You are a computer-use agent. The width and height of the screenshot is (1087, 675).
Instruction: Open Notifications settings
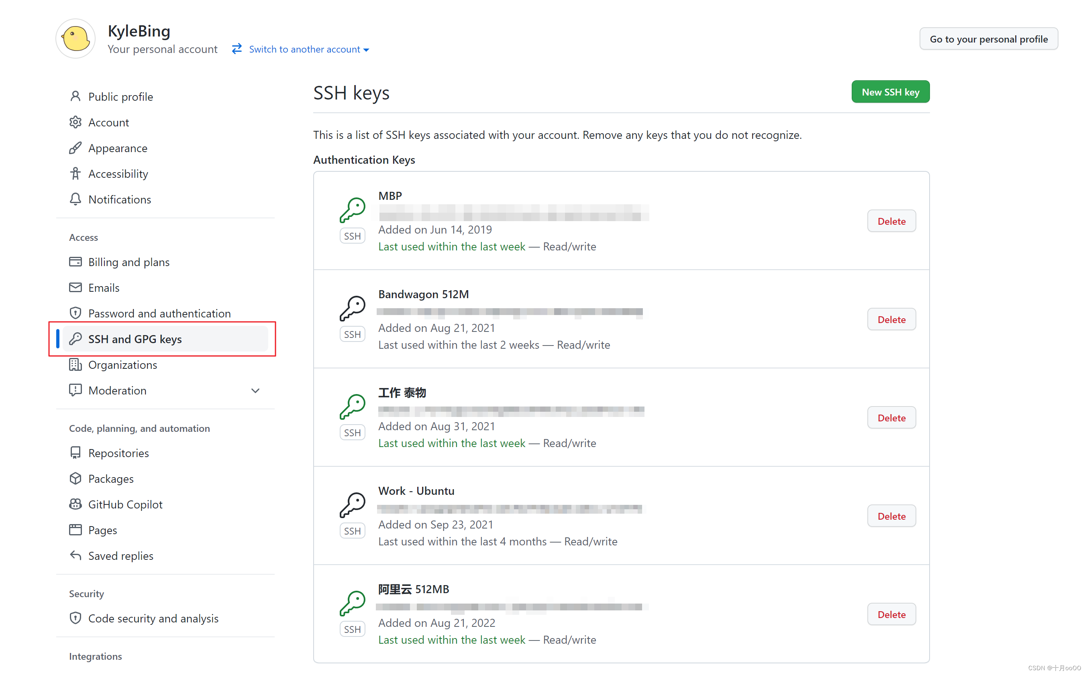click(120, 199)
